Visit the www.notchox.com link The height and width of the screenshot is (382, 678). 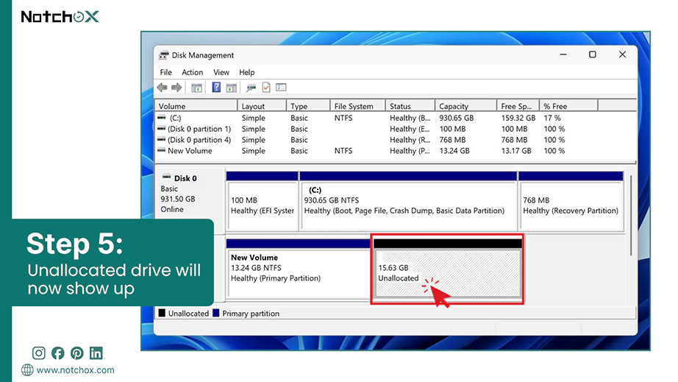(75, 370)
